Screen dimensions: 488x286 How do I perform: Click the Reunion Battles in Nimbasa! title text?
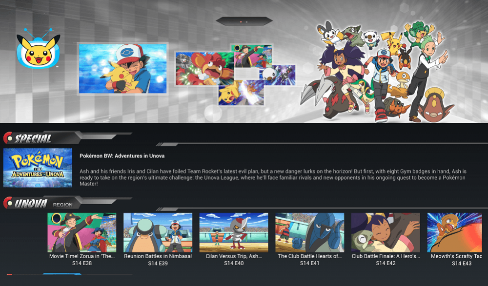pos(158,256)
